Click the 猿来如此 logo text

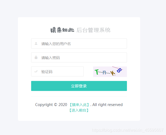(x=62, y=30)
